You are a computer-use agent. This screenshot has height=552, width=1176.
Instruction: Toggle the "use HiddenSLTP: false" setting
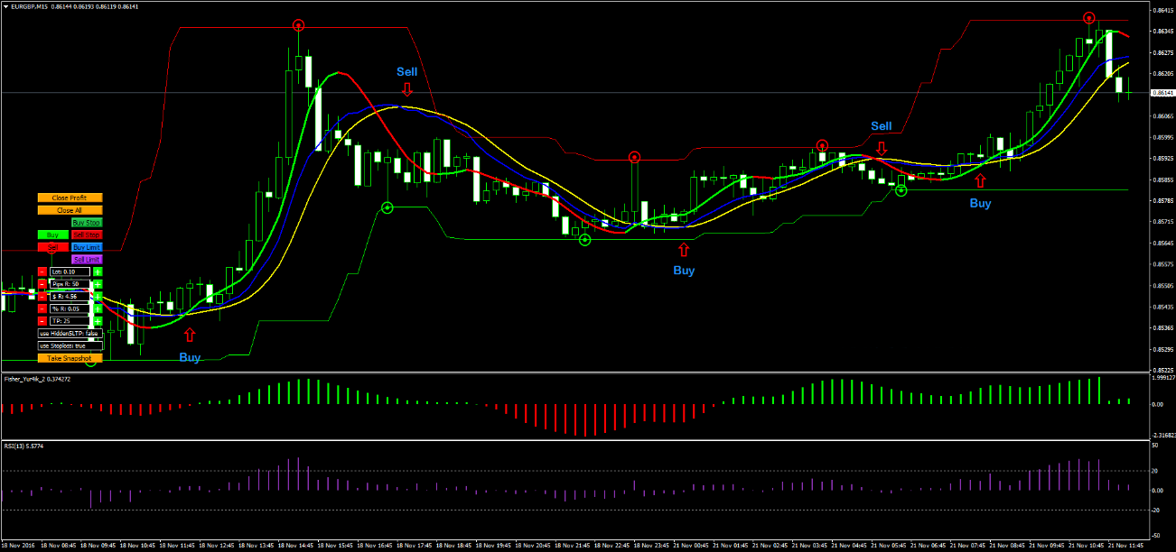[x=70, y=334]
